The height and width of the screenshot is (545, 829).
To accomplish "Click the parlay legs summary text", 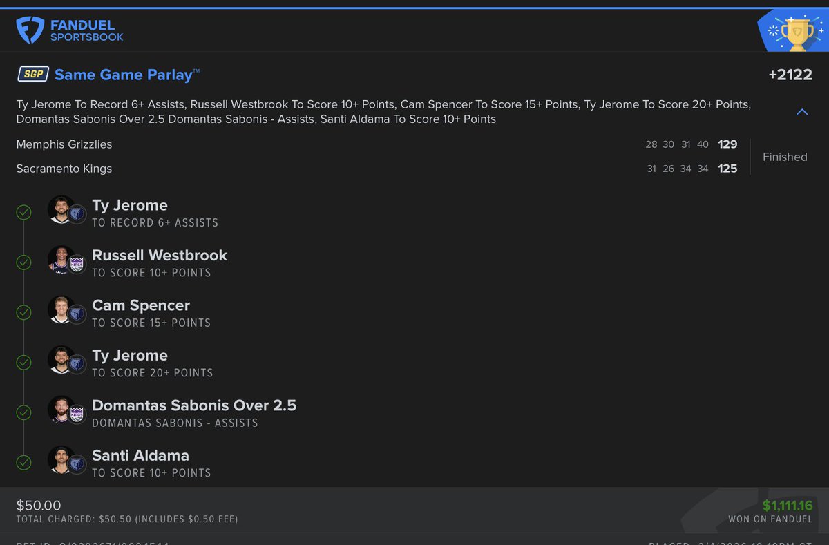I will pos(383,111).
